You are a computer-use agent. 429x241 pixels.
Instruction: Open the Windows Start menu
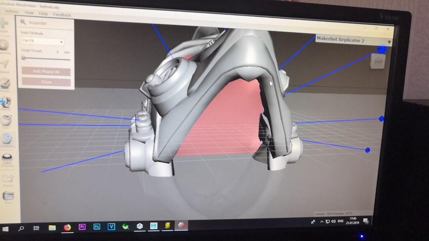(x=5, y=229)
